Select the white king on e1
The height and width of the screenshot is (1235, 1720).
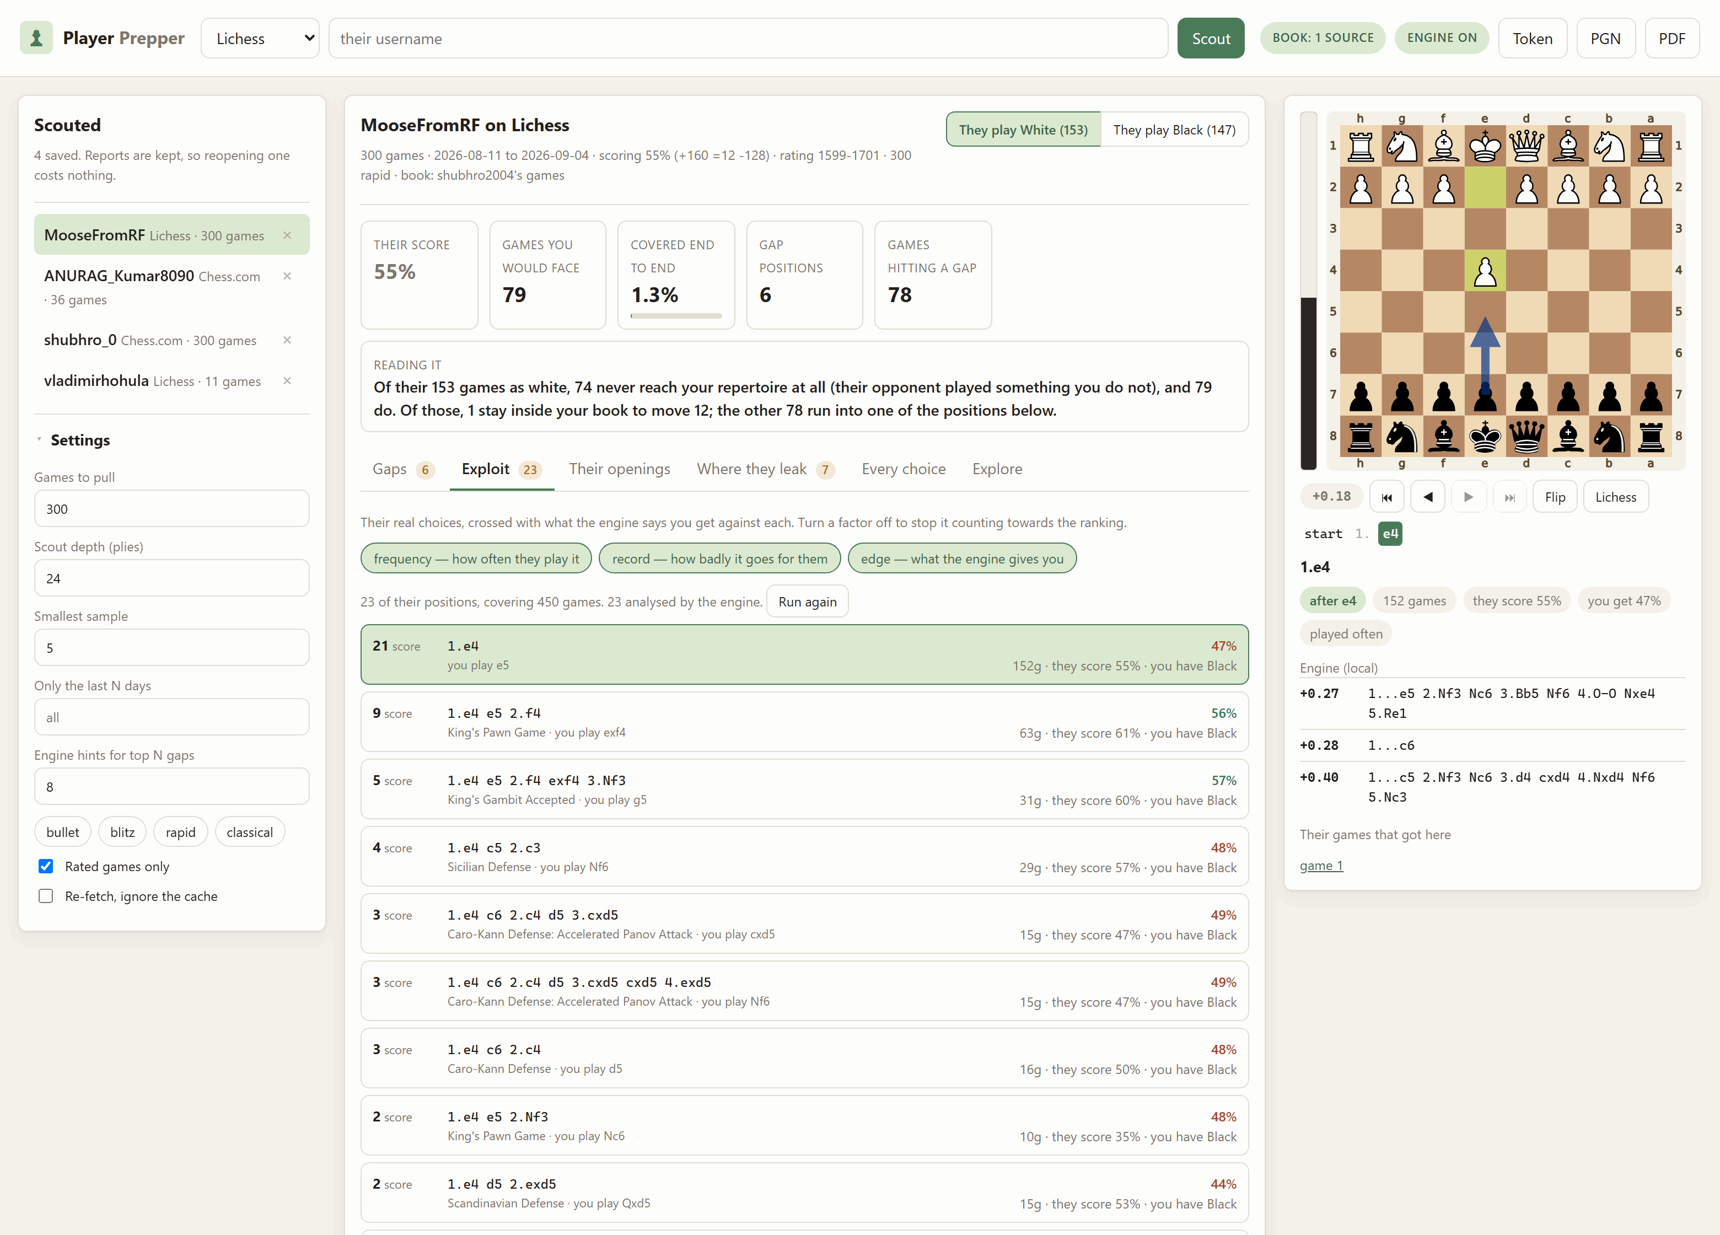click(1485, 147)
